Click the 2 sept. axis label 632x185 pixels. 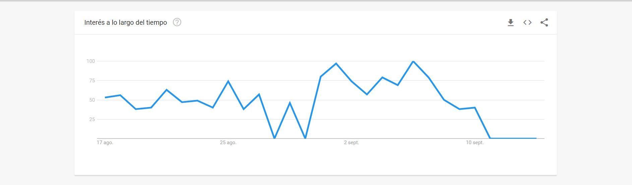352,143
